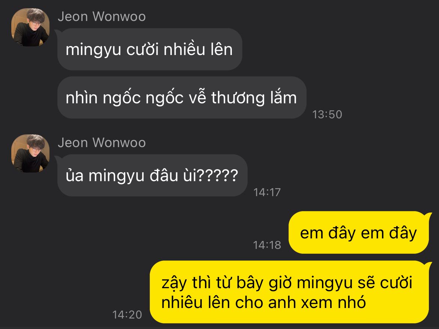Select the "ủa mingyu đâu ùi?????" message bubble

[152, 176]
